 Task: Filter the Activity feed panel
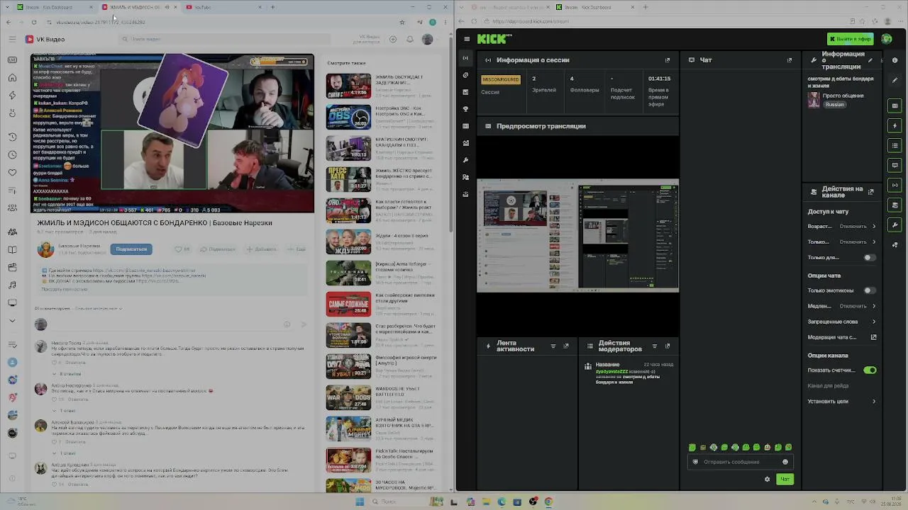pos(553,346)
